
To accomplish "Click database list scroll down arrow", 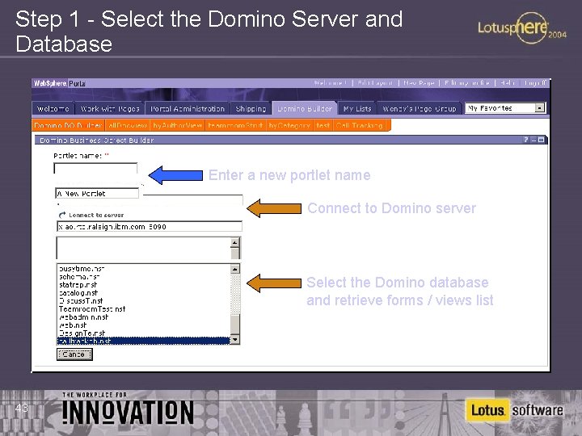I will click(235, 340).
